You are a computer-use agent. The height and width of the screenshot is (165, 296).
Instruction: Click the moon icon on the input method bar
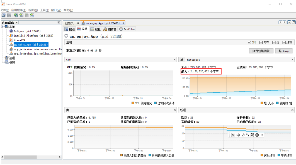pyautogui.click(x=243, y=135)
